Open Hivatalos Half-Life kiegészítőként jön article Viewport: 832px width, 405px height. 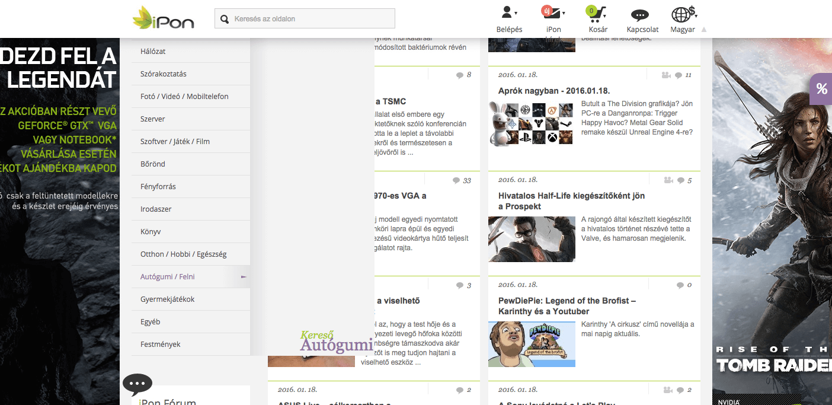click(571, 201)
